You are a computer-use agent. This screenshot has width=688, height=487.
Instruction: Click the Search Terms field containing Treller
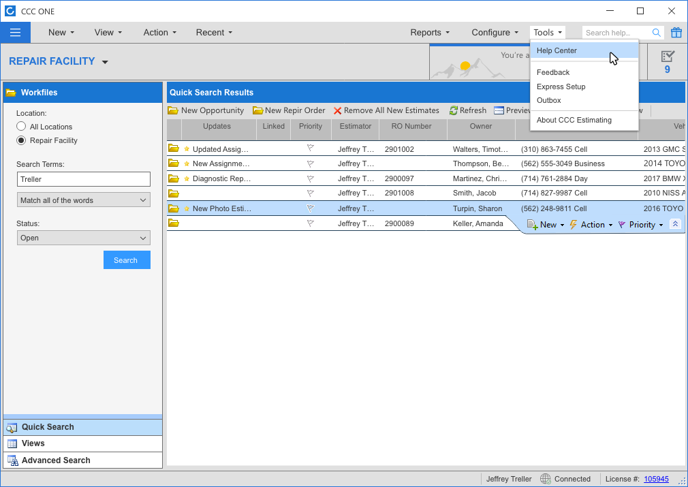click(83, 179)
